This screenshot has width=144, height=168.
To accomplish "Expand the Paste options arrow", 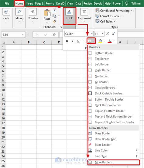I will pos(47,22).
